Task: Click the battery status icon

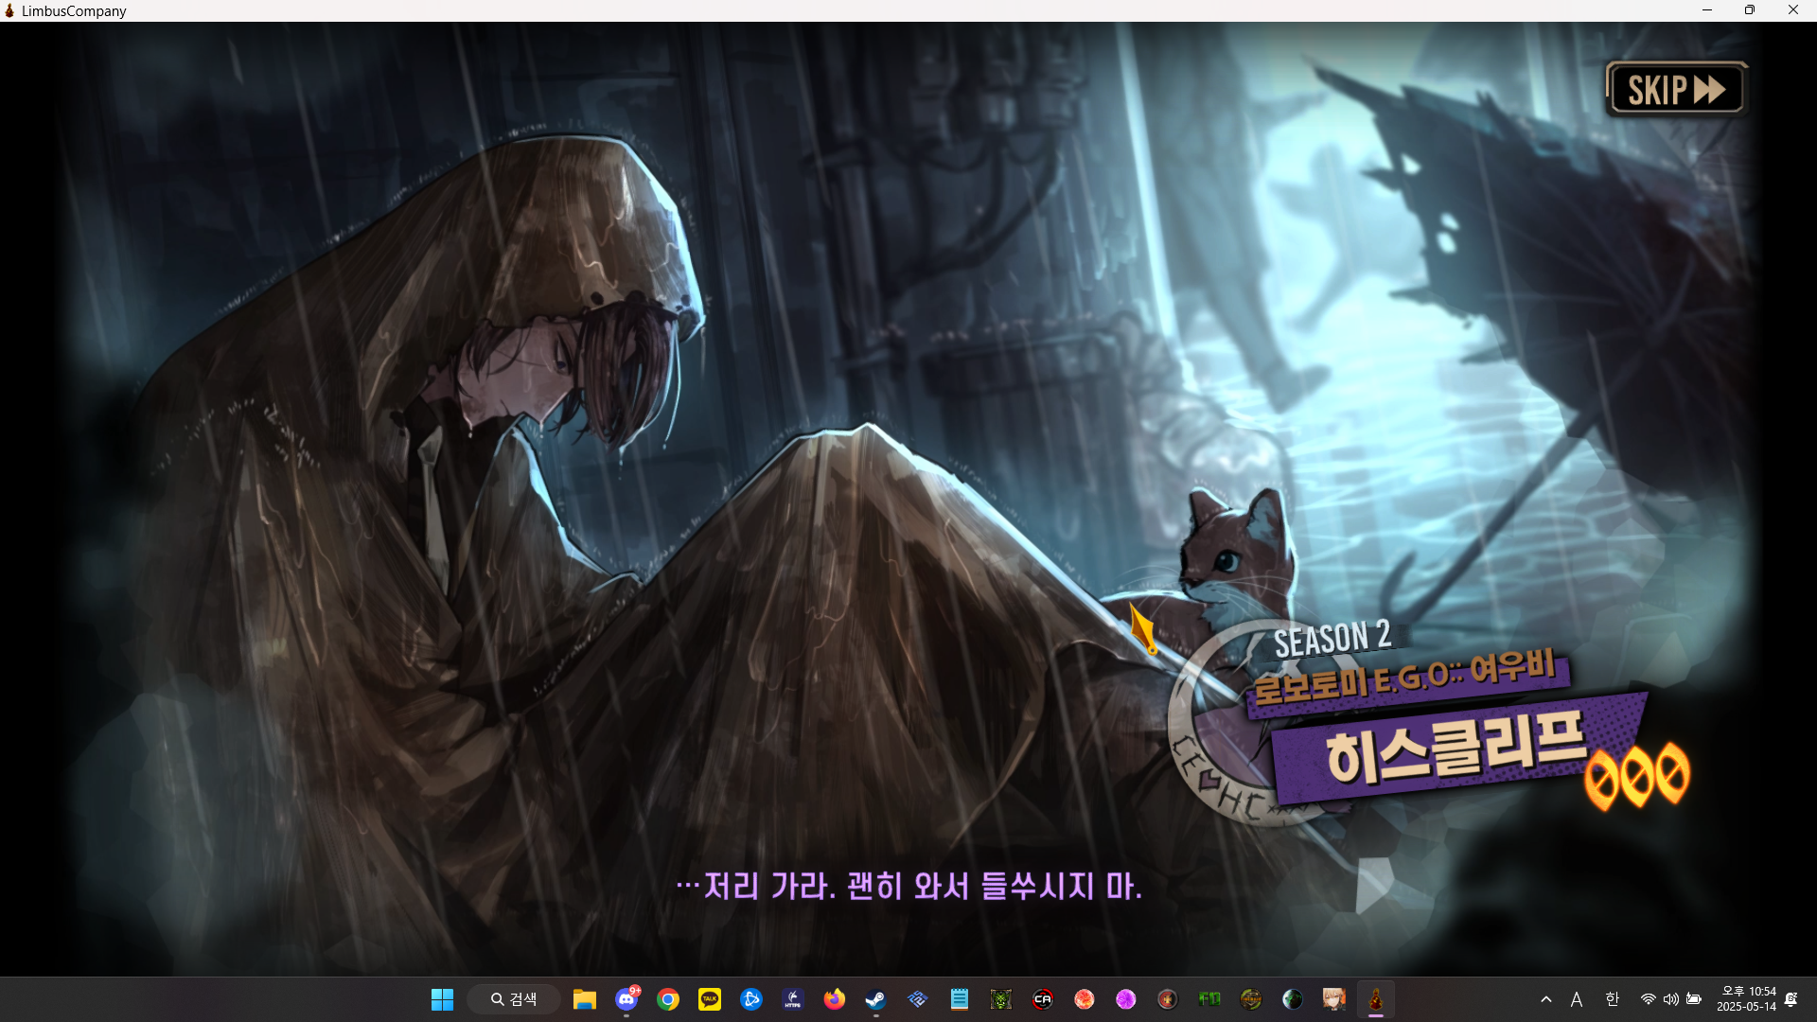Action: pos(1694,999)
